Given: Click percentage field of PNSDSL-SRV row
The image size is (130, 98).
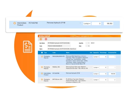Looking at the screenshot, I should coord(103,67).
